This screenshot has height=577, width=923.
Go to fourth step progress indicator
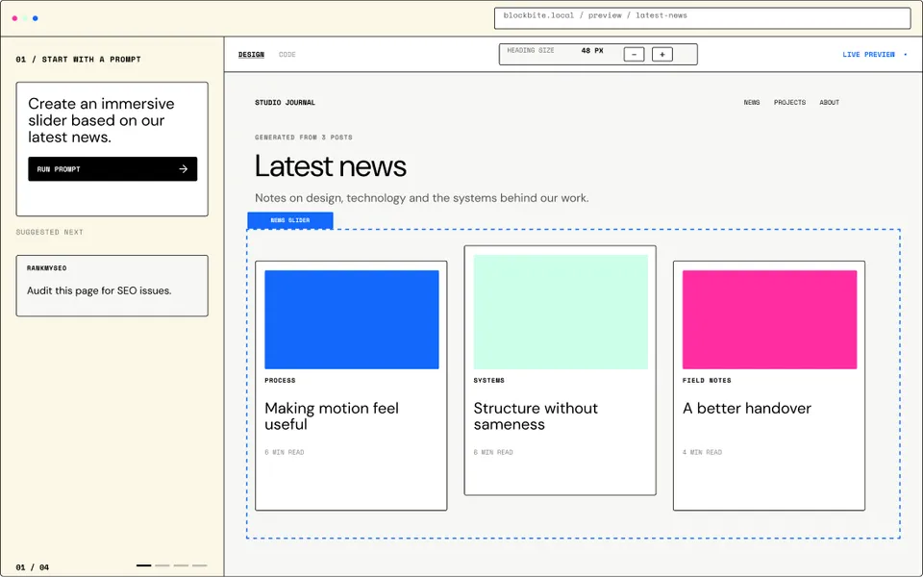(200, 565)
